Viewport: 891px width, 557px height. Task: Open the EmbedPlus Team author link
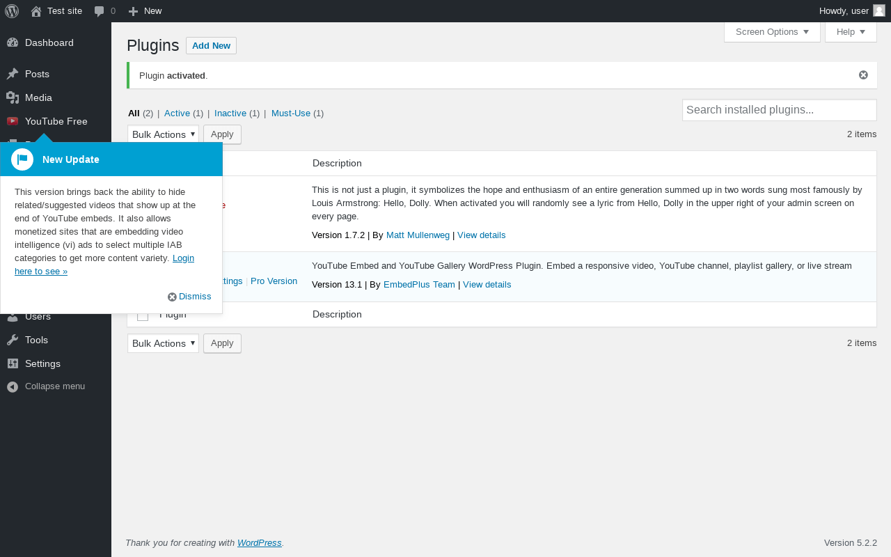tap(419, 285)
